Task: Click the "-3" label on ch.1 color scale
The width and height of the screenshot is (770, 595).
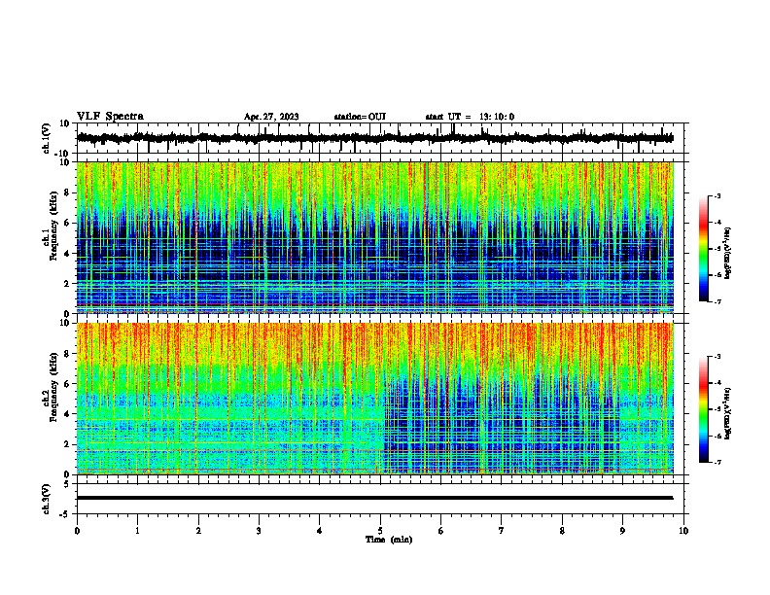Action: [x=717, y=195]
